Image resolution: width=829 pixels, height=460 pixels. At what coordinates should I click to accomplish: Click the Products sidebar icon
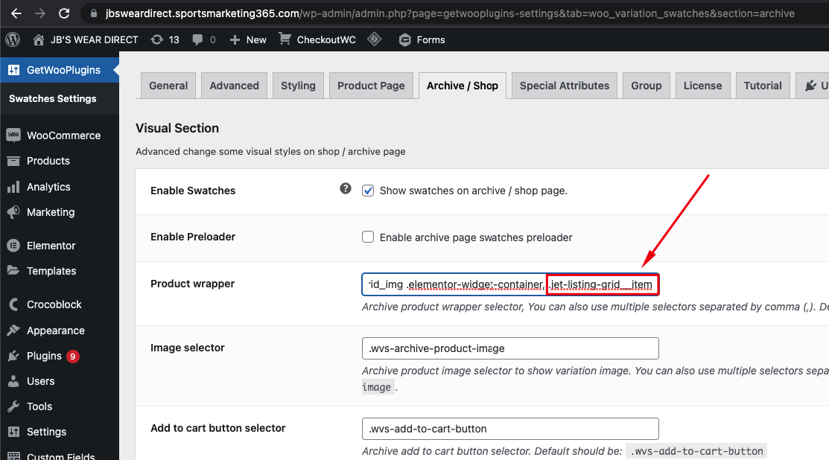(x=13, y=161)
